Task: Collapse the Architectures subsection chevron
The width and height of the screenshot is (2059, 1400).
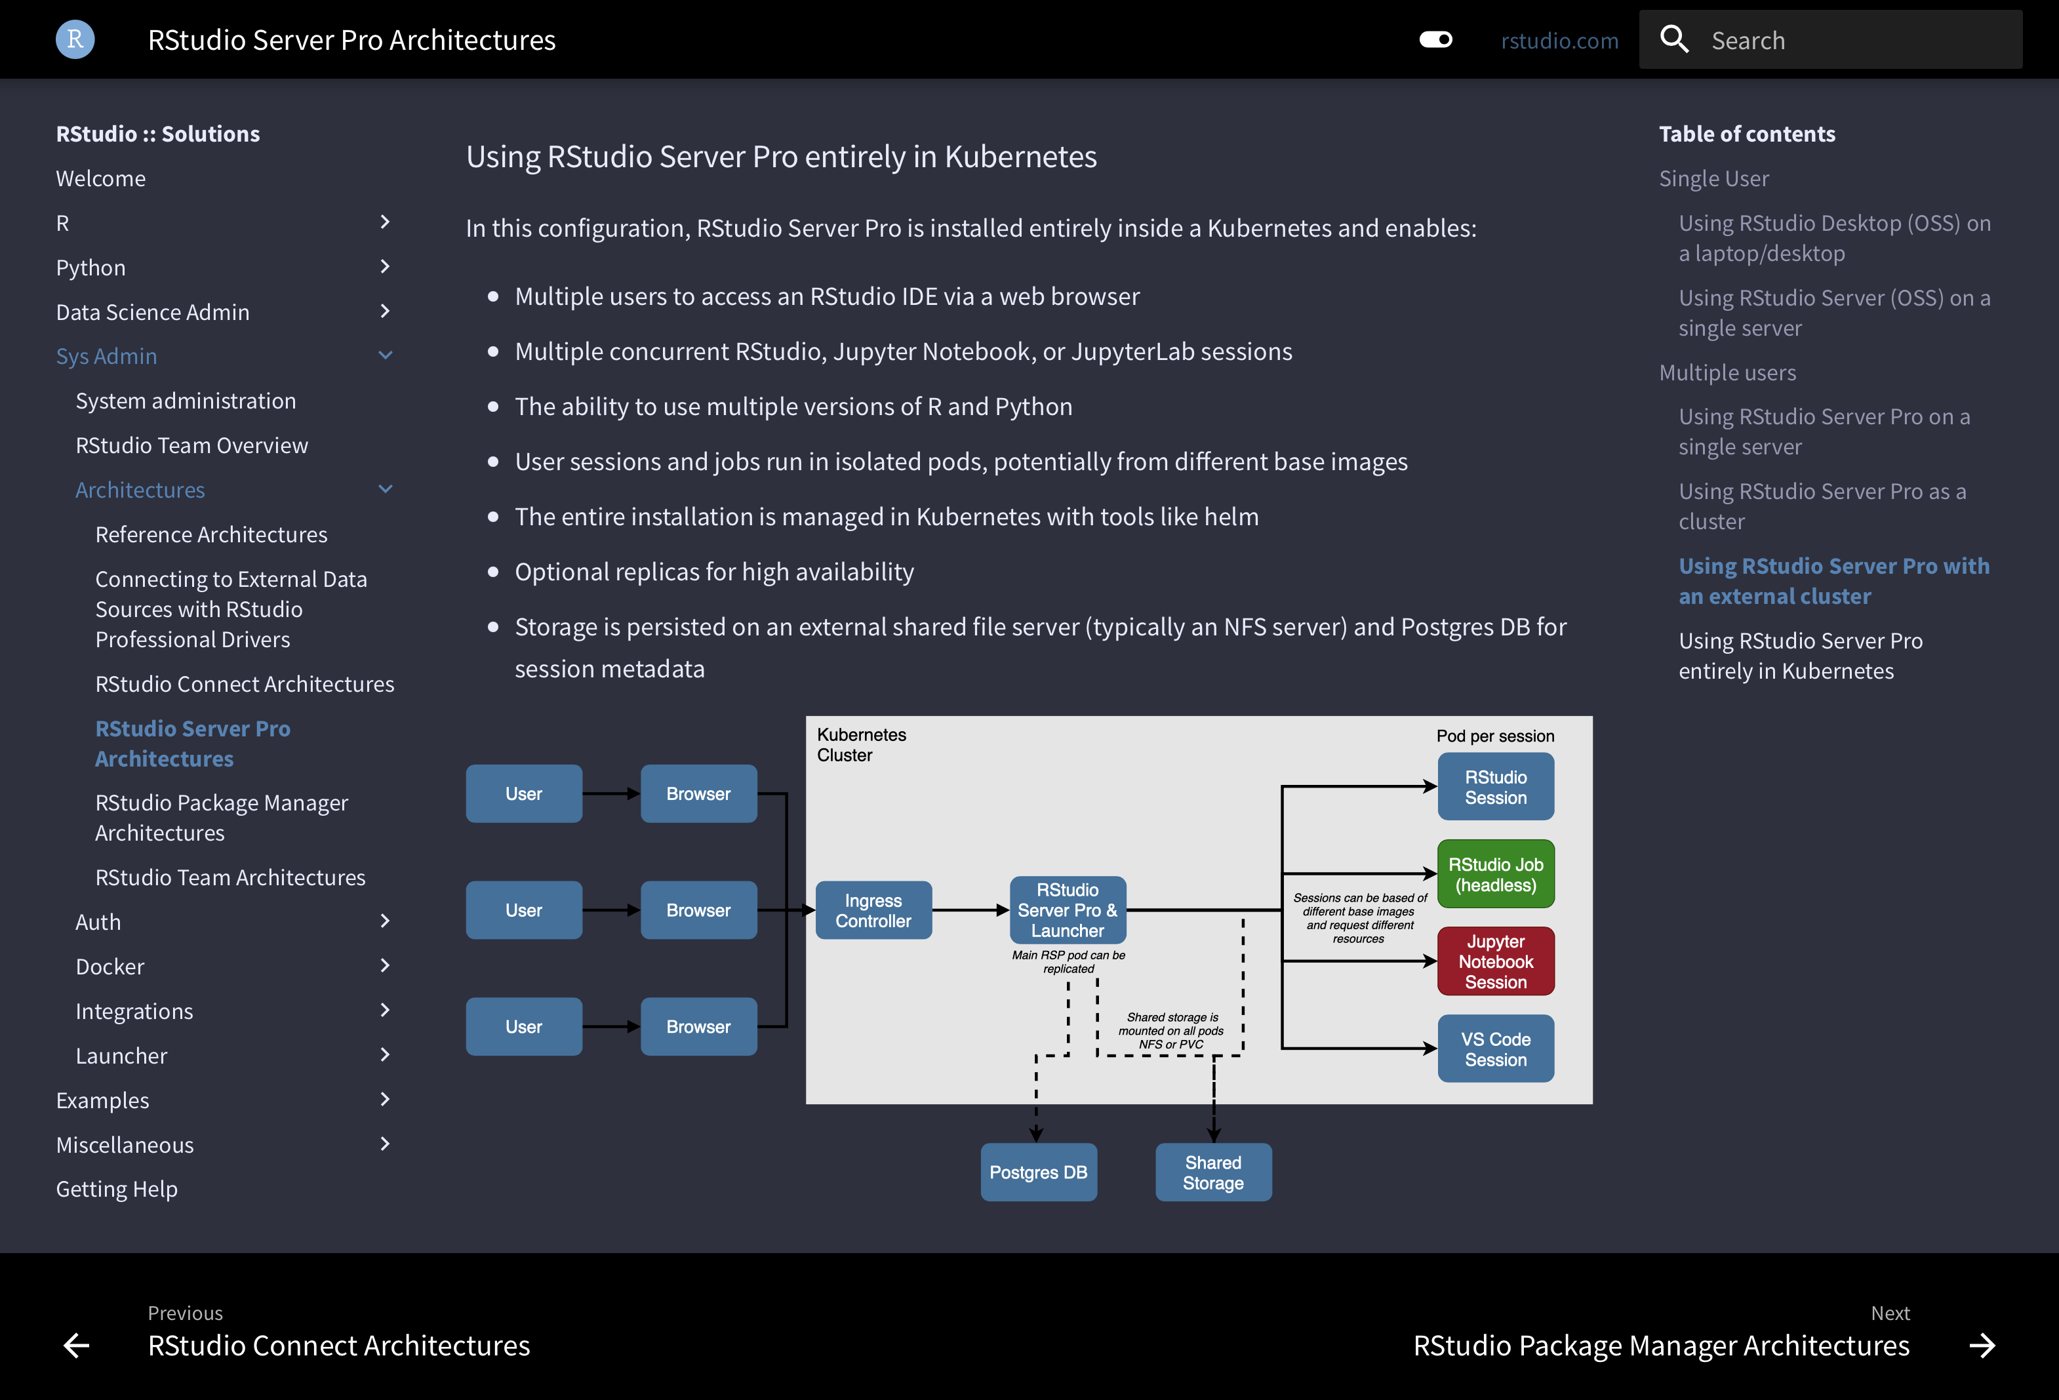Action: click(384, 489)
